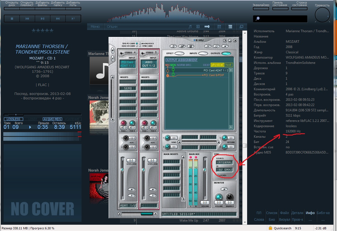Image resolution: width=337 pixels, height=231 pixels.
Task: Click the music note icon in player toolbar
Action: tap(190, 27)
